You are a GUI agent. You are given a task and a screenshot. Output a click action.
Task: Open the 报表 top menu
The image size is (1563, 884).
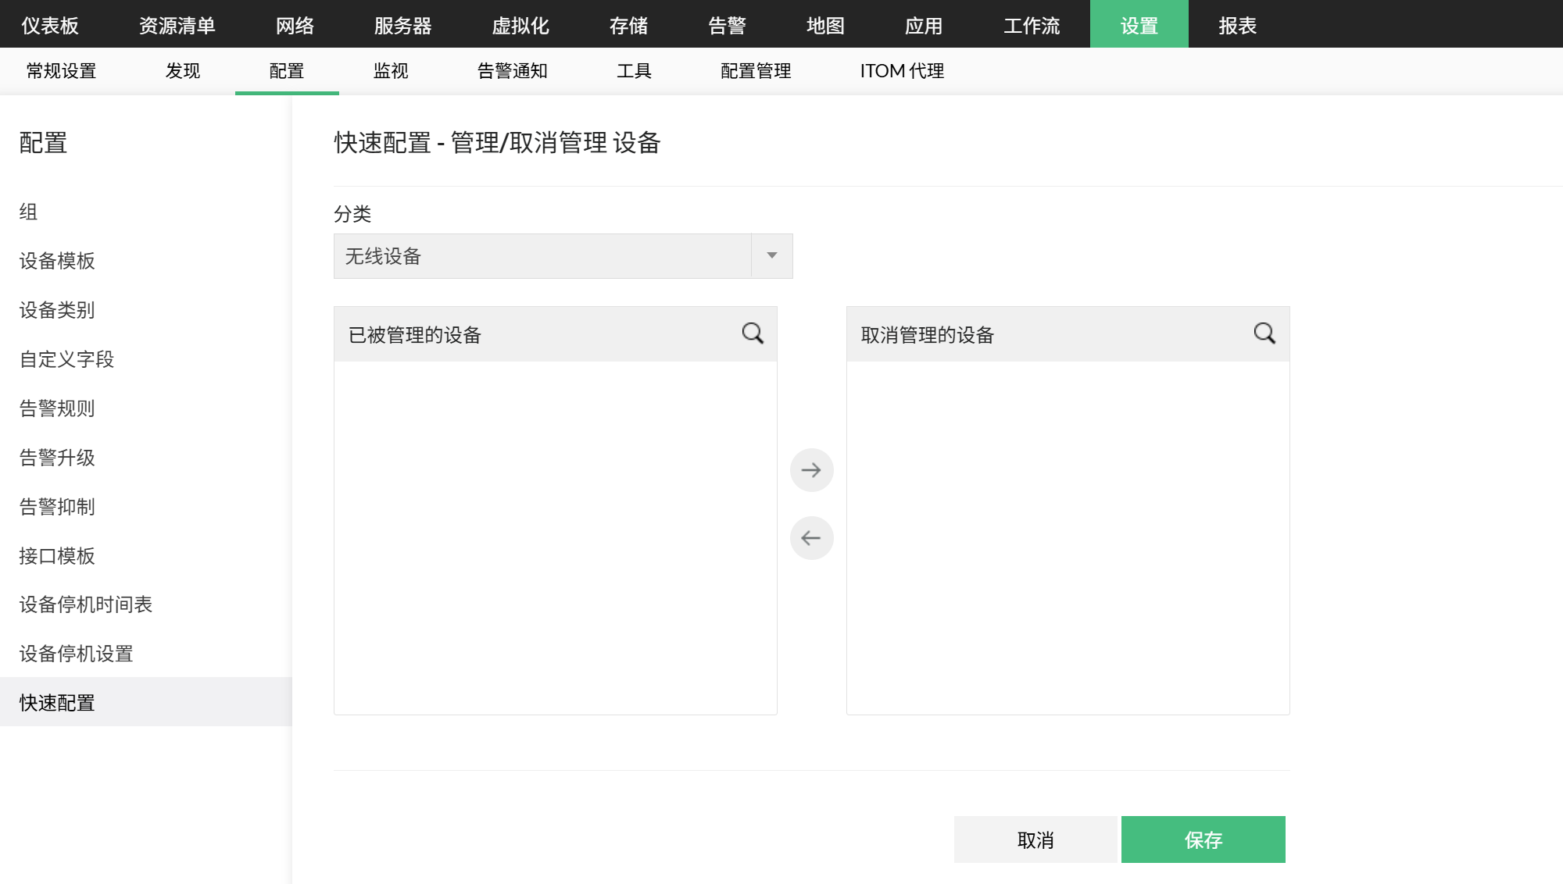pyautogui.click(x=1238, y=25)
